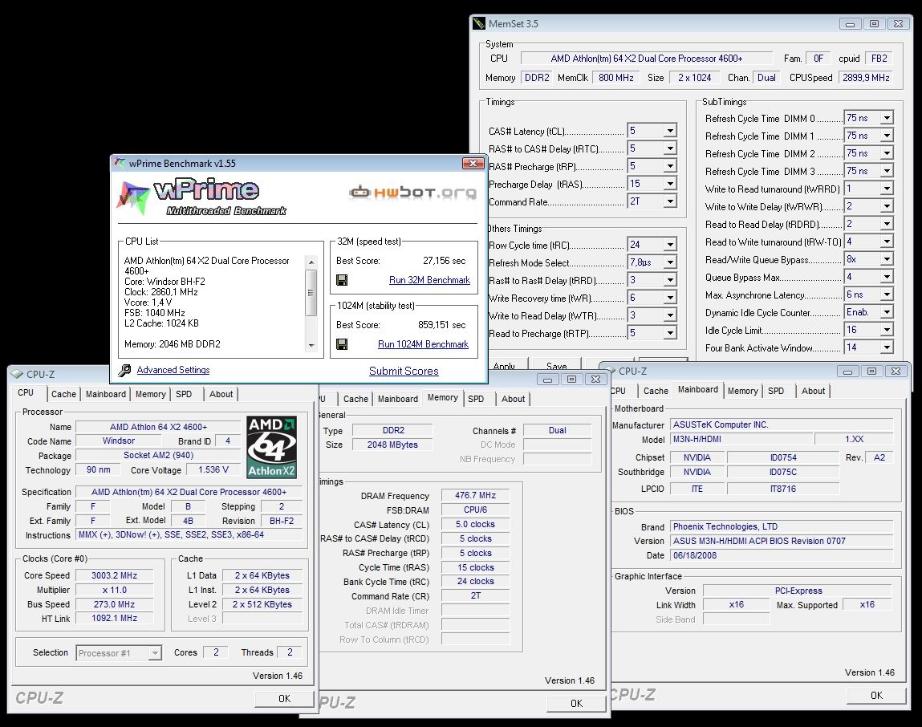Click the CPU List scrollbar down arrow
The image size is (922, 727).
click(x=311, y=346)
